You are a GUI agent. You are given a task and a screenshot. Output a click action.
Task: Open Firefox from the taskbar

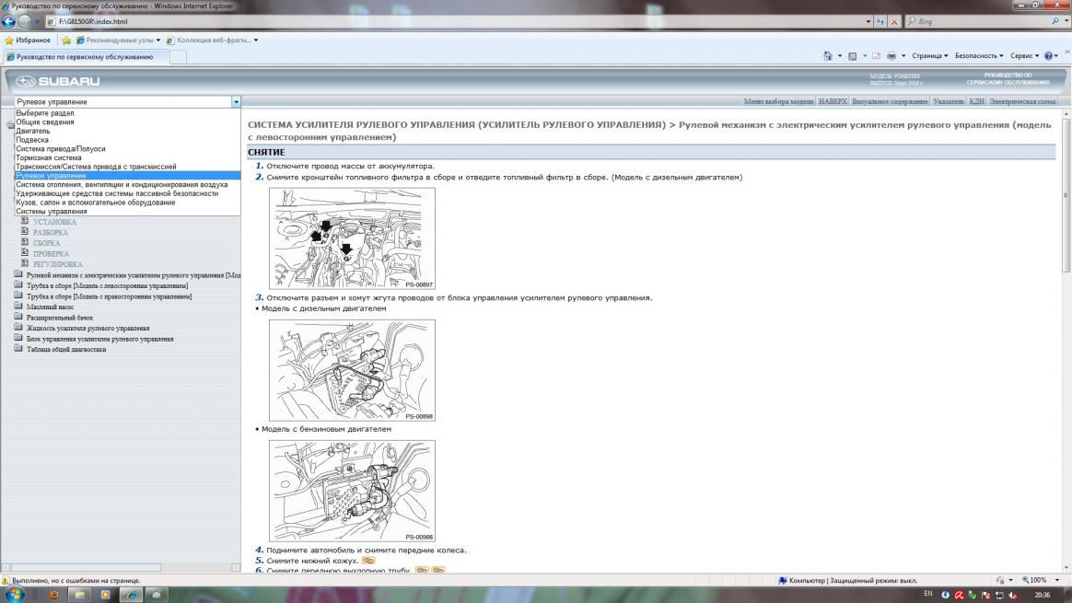54,595
